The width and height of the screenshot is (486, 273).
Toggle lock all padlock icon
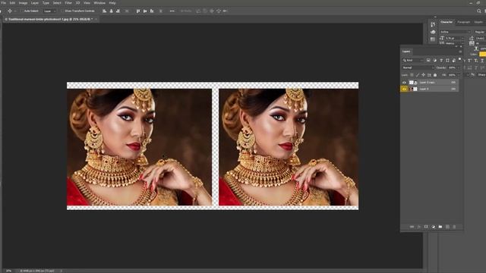[435, 75]
